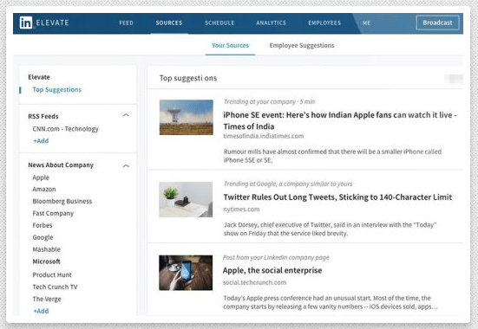This screenshot has width=478, height=329.
Task: Select Forbes source
Action: tap(43, 225)
